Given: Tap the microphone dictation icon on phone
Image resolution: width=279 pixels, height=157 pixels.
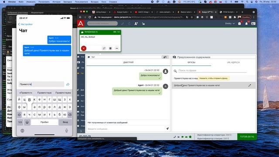Looking at the screenshot, I should tap(67, 131).
